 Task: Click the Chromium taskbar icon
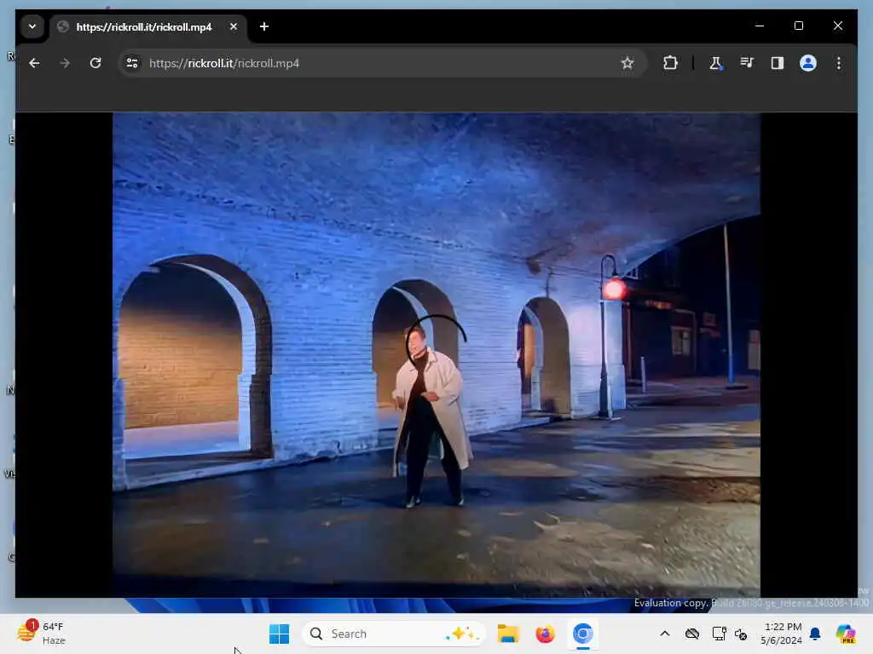pos(582,634)
